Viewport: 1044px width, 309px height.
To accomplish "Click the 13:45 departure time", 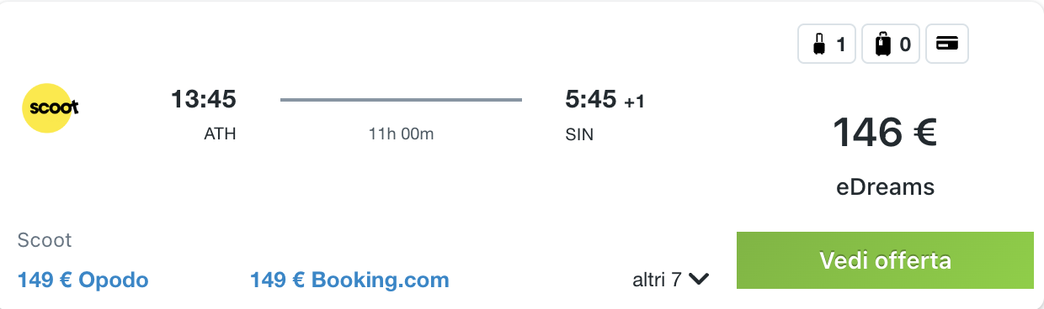I will point(204,99).
